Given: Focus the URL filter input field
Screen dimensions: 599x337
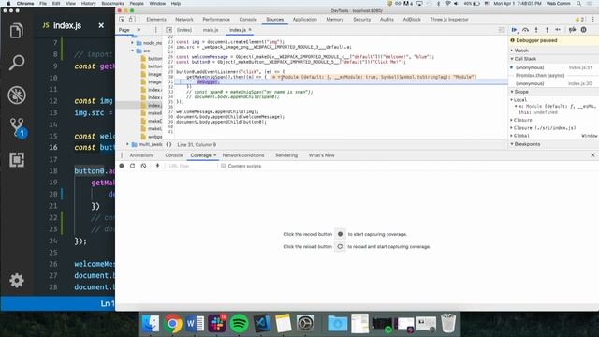Looking at the screenshot, I should 191,166.
